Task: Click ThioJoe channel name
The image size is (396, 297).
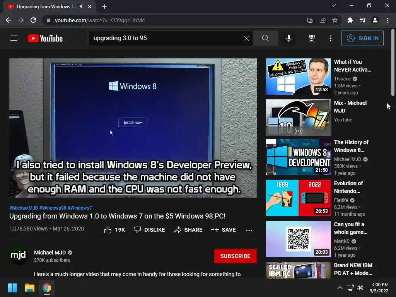Action: click(x=343, y=79)
